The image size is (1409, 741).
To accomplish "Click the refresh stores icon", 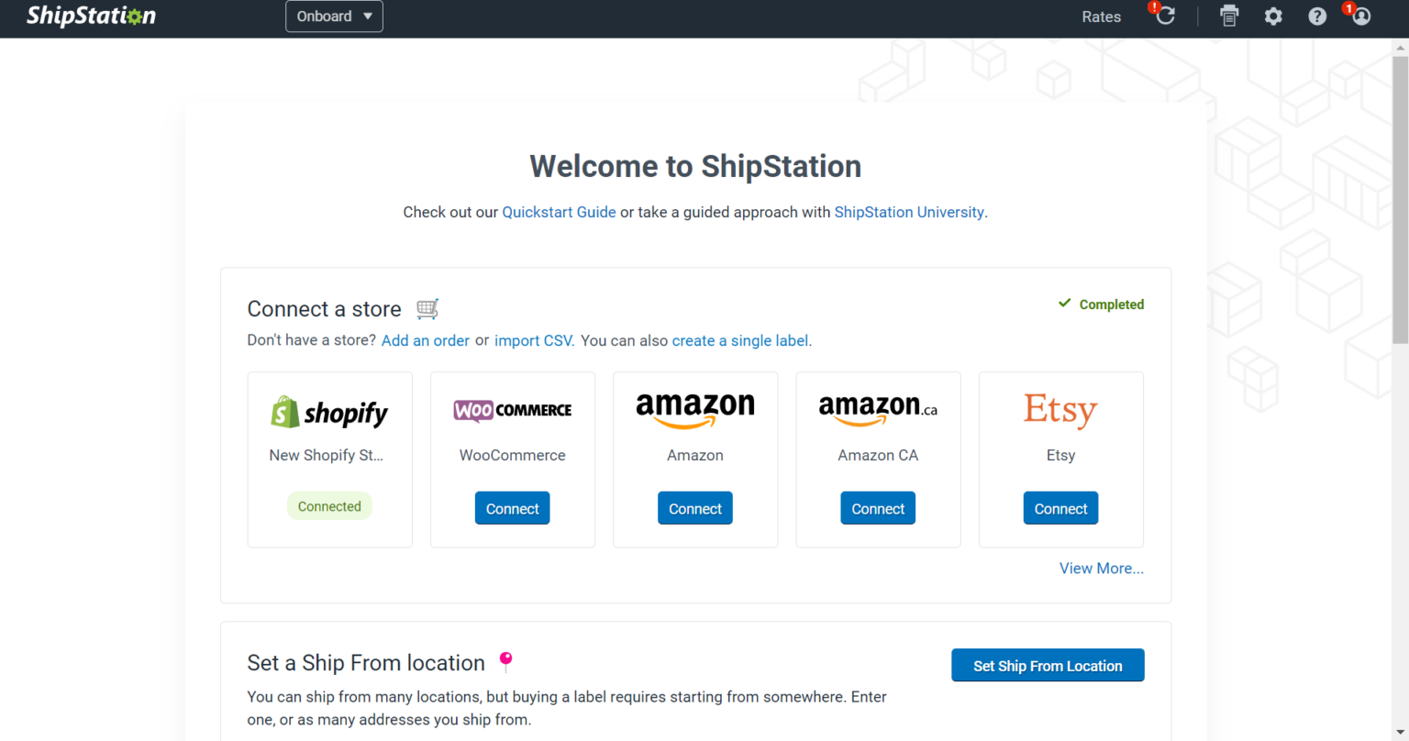I will (x=1166, y=17).
